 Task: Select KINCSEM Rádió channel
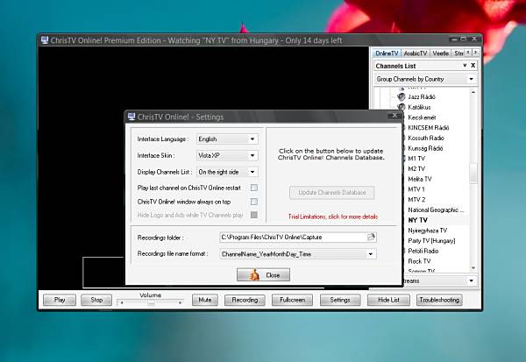pyautogui.click(x=429, y=128)
